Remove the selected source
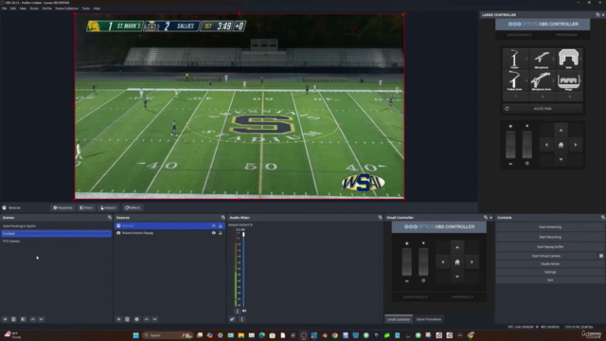 pos(127,319)
